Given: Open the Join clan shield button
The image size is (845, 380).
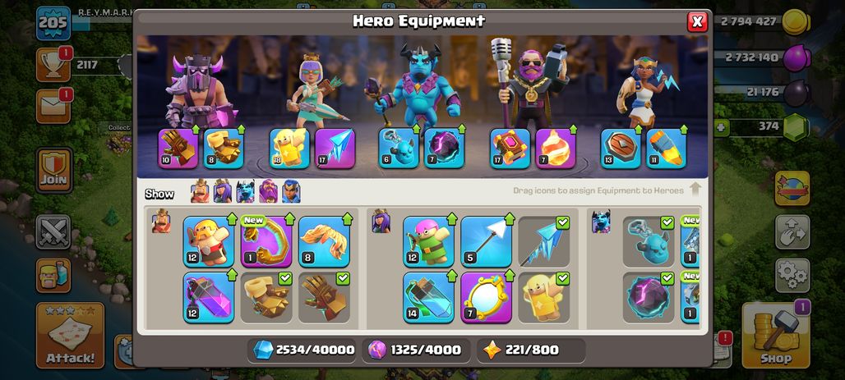Looking at the screenshot, I should pyautogui.click(x=54, y=171).
